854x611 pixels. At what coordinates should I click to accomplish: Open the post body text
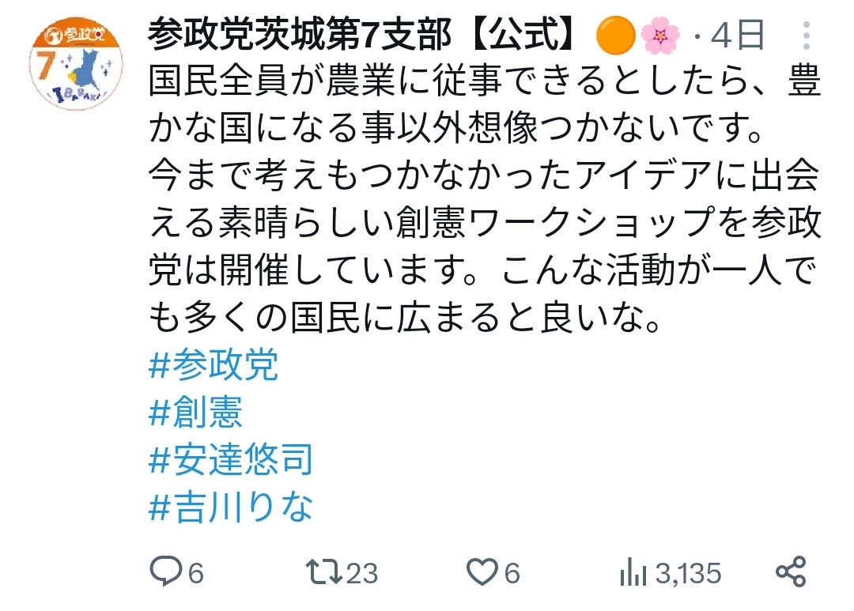(x=484, y=198)
